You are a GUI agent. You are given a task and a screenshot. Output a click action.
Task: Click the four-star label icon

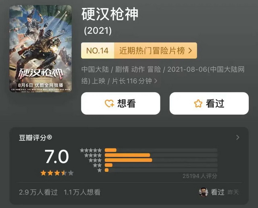coord(93,155)
